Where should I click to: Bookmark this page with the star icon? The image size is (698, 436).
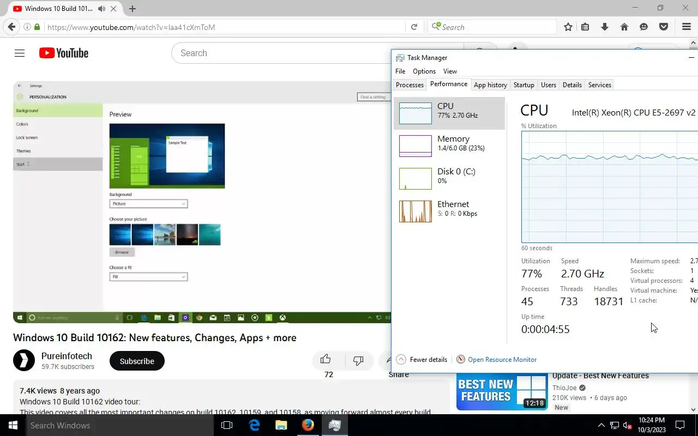point(568,27)
